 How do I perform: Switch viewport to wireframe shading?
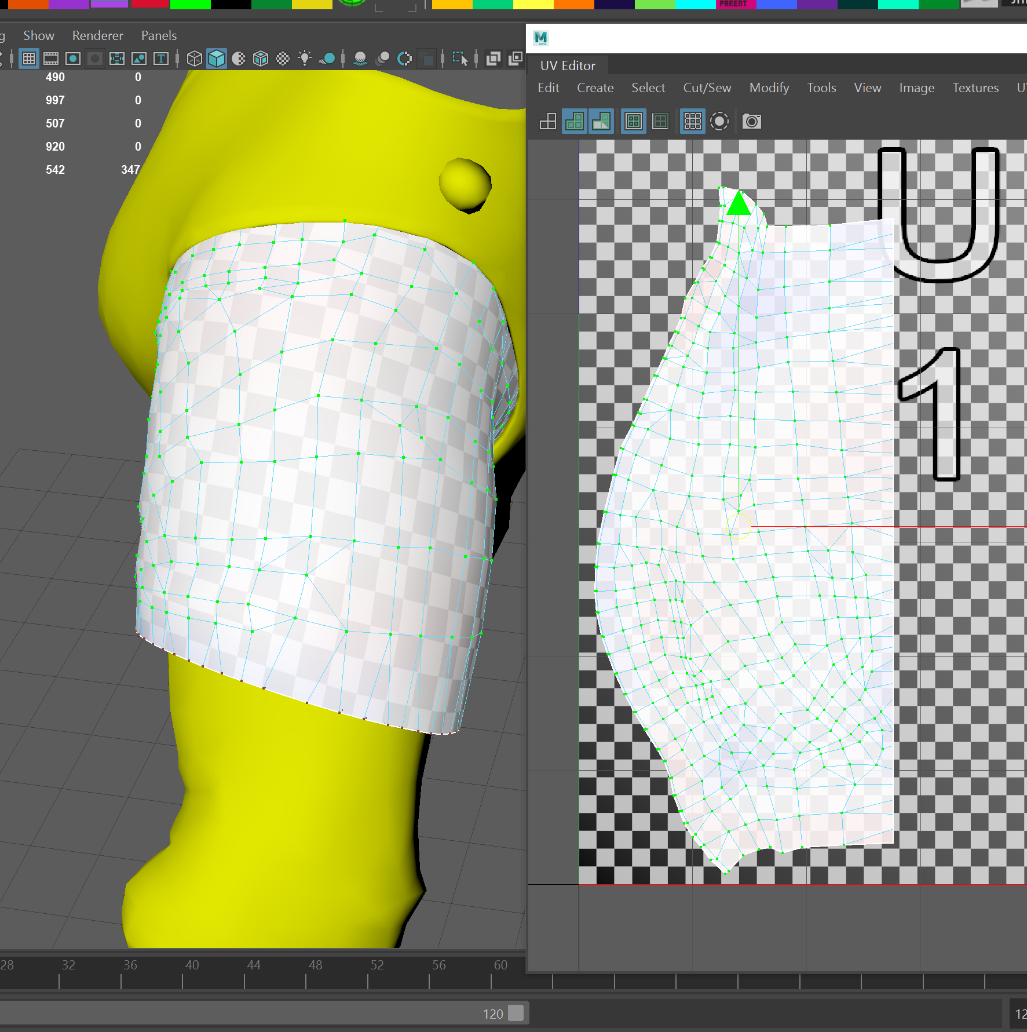point(195,59)
